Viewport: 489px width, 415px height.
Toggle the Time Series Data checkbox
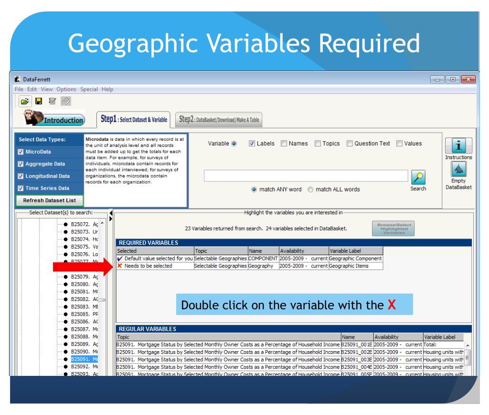coord(21,188)
